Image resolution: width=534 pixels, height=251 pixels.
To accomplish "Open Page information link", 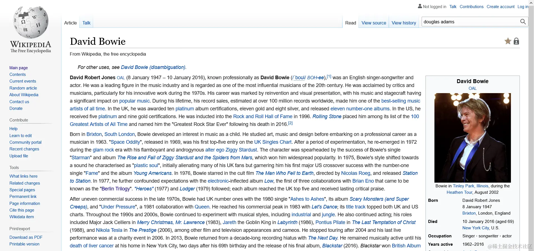I will pos(25,203).
